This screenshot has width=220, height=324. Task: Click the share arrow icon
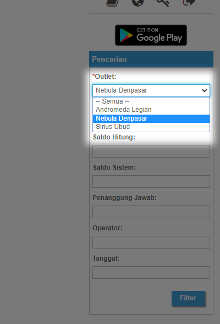coord(189,3)
